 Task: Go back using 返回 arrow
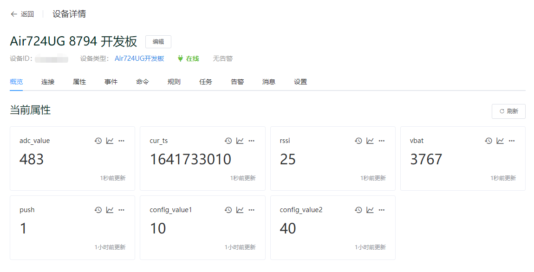(22, 14)
